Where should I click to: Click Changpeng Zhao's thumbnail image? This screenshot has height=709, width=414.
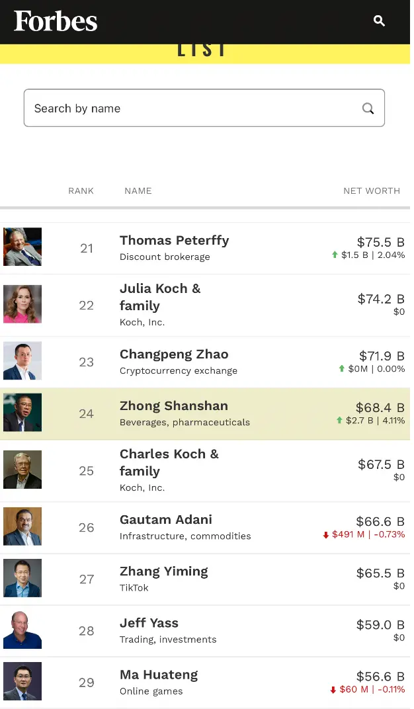pyautogui.click(x=22, y=360)
